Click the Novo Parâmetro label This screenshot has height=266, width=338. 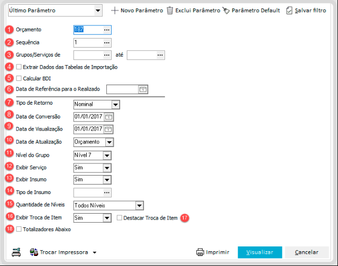tap(142, 11)
